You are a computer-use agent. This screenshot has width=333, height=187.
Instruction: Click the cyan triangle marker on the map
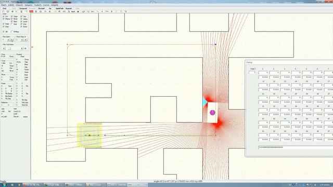coord(204,102)
